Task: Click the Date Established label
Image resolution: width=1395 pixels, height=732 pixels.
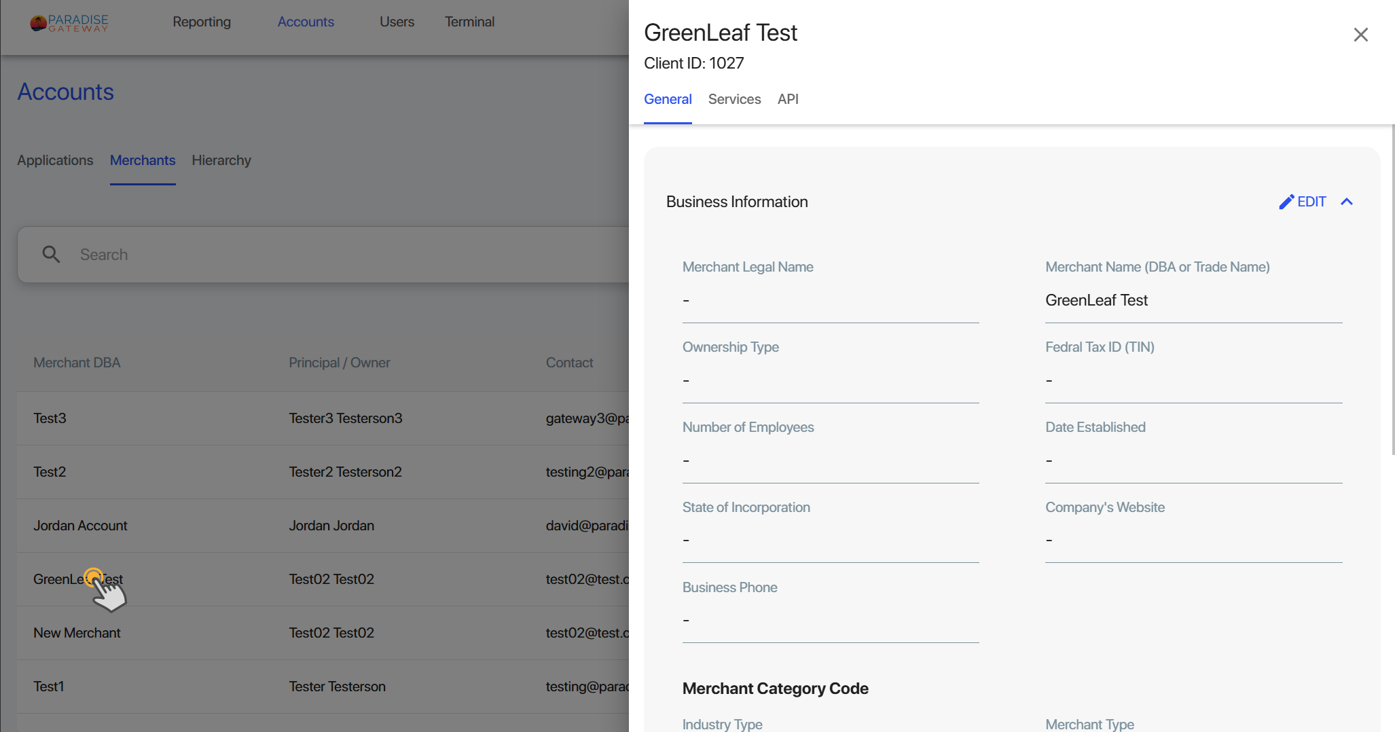Action: pos(1095,427)
